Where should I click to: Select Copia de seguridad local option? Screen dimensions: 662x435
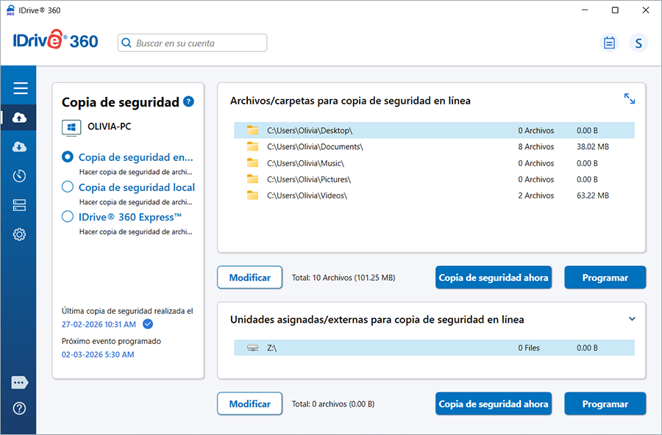[x=68, y=187]
